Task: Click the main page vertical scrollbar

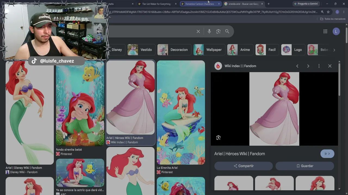Action: (346, 35)
